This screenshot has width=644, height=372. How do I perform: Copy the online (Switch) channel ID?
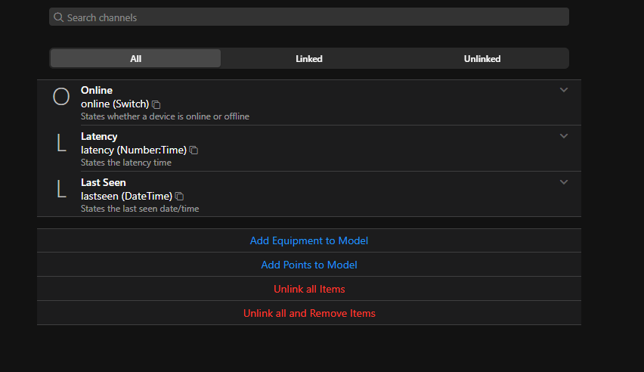pyautogui.click(x=156, y=104)
